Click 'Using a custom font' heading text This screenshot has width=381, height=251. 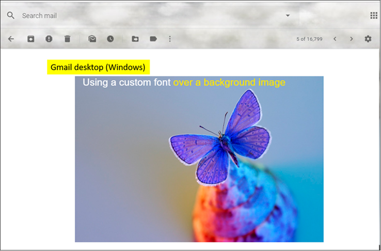coord(126,83)
